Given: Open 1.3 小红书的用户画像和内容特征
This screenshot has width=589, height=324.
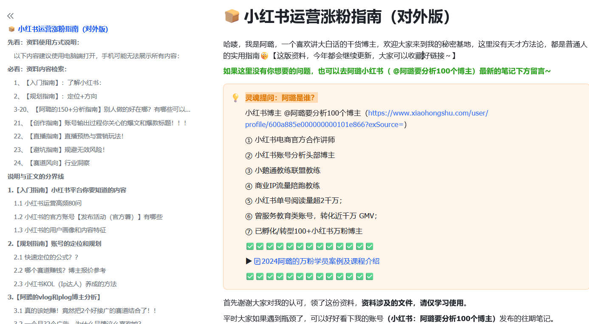Looking at the screenshot, I should 60,230.
